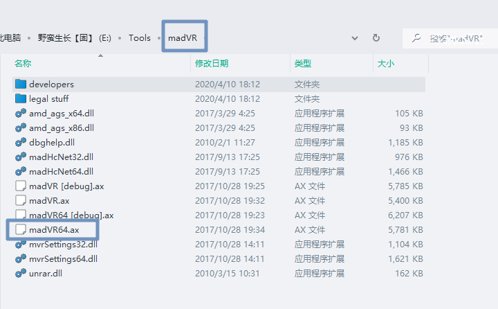Click the 976 KB size cell
The height and width of the screenshot is (309, 498).
[x=409, y=157]
